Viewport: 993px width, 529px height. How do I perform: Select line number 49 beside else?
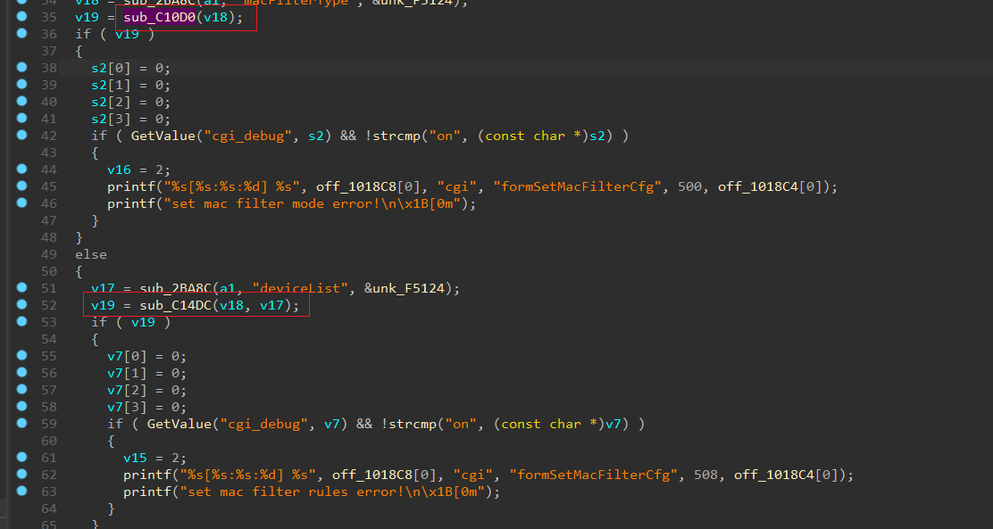(x=49, y=254)
